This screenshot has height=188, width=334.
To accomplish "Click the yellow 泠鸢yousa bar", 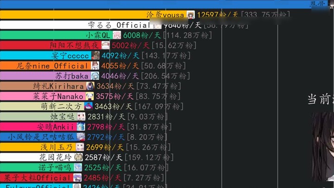I will 70,15.
